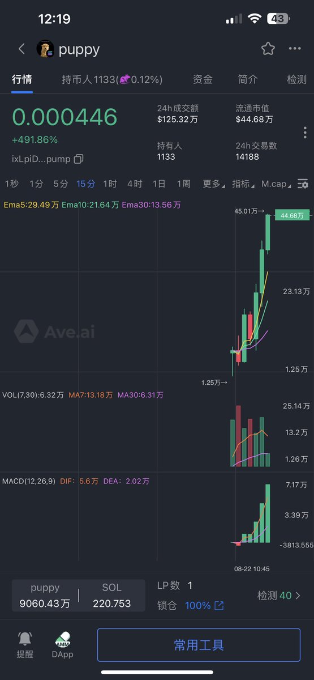Tap the vertical dots beside market stats
This screenshot has height=680, width=314.
point(305,133)
